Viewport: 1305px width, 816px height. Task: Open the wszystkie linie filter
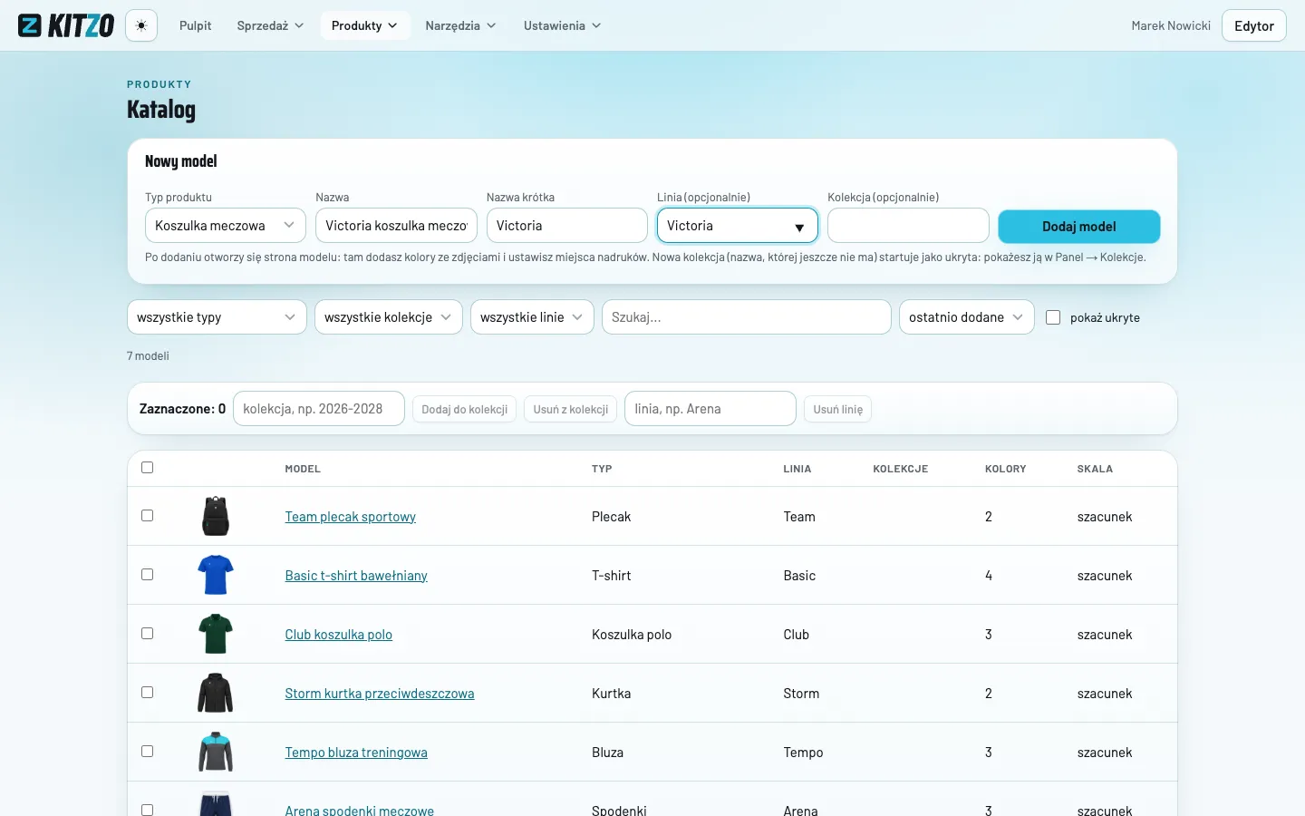(532, 317)
